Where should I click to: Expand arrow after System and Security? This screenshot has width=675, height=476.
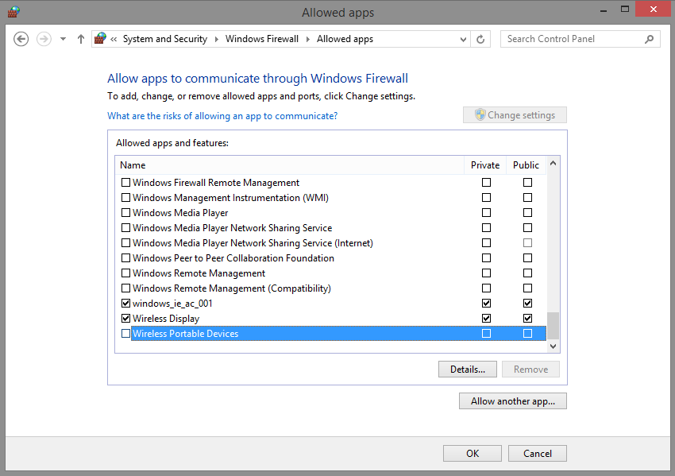(x=217, y=39)
